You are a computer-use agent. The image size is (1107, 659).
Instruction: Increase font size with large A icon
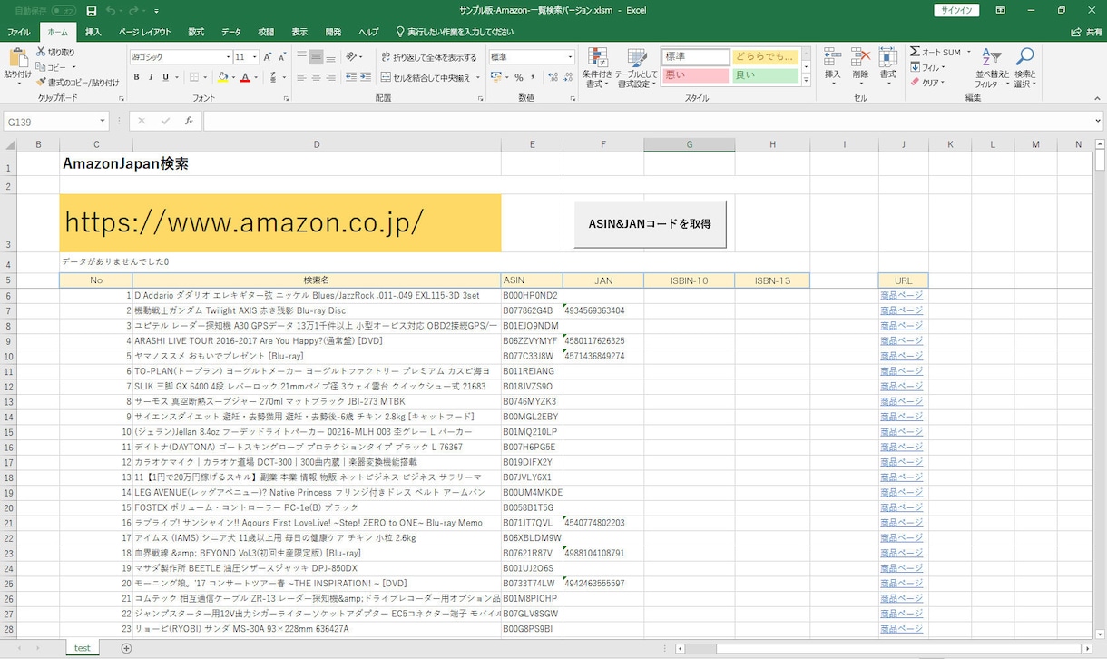269,56
